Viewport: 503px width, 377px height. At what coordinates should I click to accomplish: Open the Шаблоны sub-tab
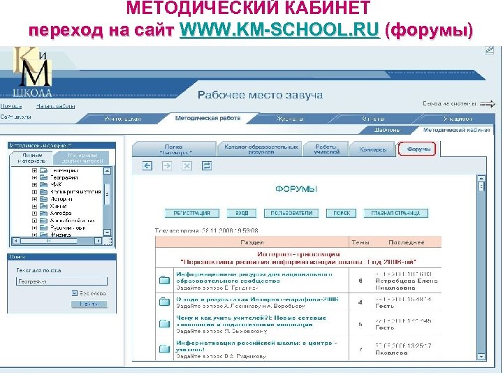[387, 130]
